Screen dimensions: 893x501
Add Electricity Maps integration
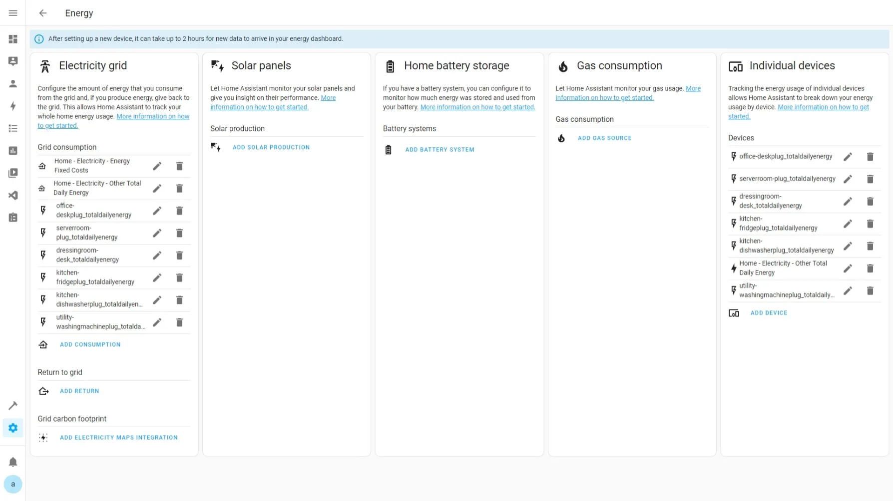118,438
